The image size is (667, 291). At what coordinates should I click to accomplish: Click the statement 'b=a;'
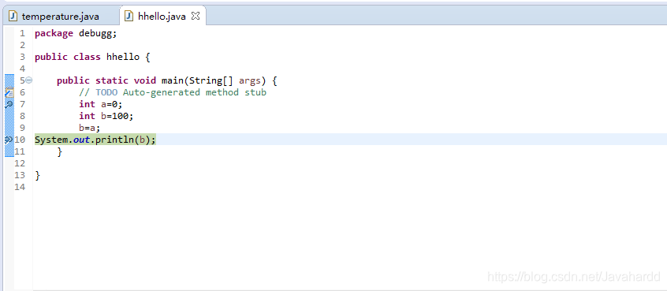[x=89, y=128]
